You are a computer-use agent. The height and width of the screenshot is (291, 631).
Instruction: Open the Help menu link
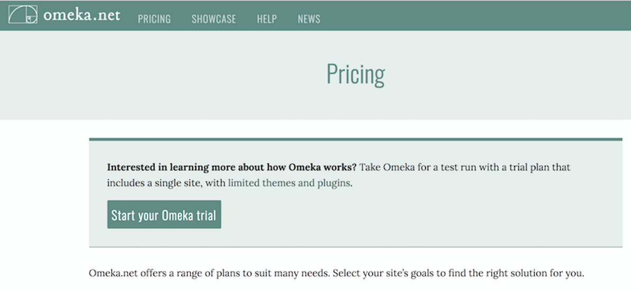[x=267, y=19]
